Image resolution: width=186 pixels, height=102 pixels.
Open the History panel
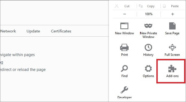(148, 50)
